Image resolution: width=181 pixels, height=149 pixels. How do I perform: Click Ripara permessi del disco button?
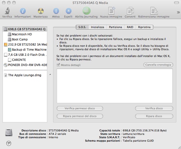[80, 116]
